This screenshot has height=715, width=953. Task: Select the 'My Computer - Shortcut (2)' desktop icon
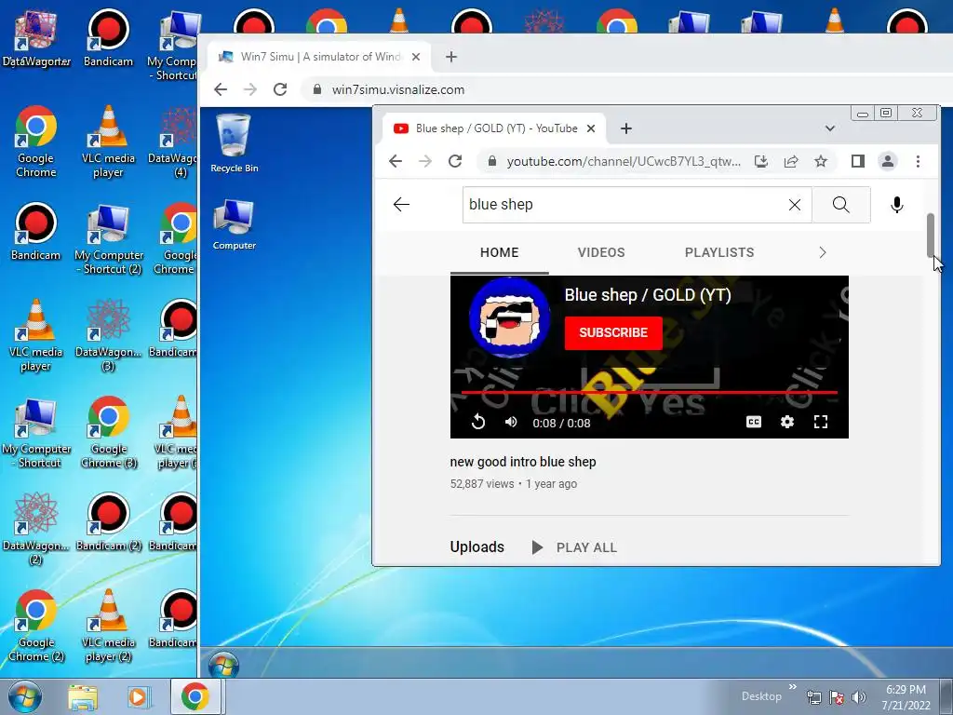[108, 239]
